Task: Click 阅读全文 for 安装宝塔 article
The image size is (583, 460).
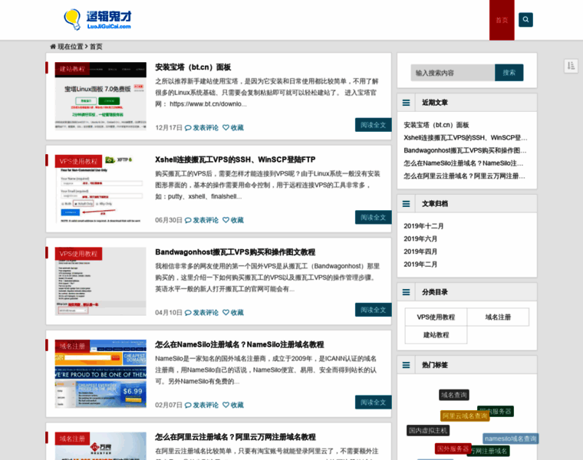Action: tap(373, 125)
